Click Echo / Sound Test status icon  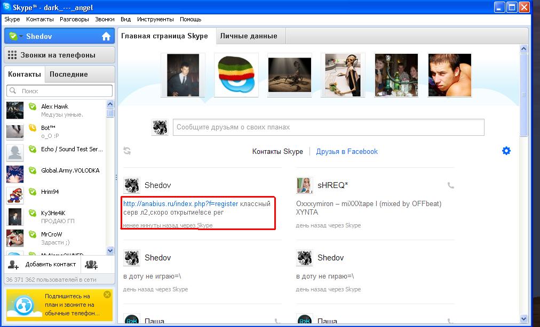[x=33, y=149]
